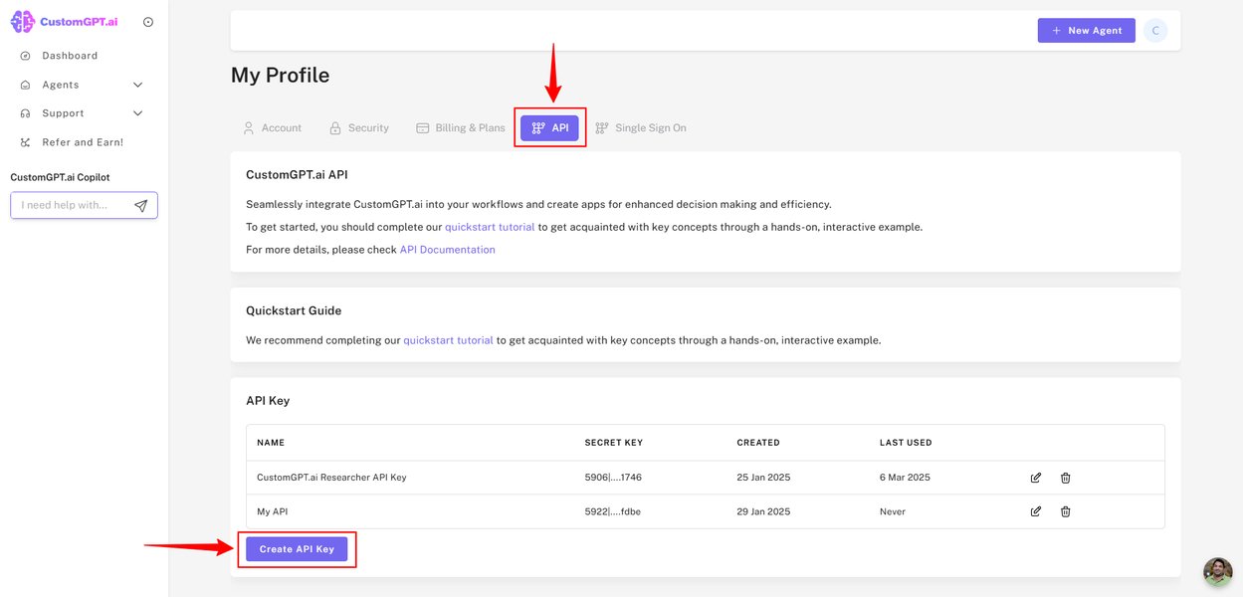
Task: Click the CustomGPT.ai Copilot label
Action: coord(60,177)
